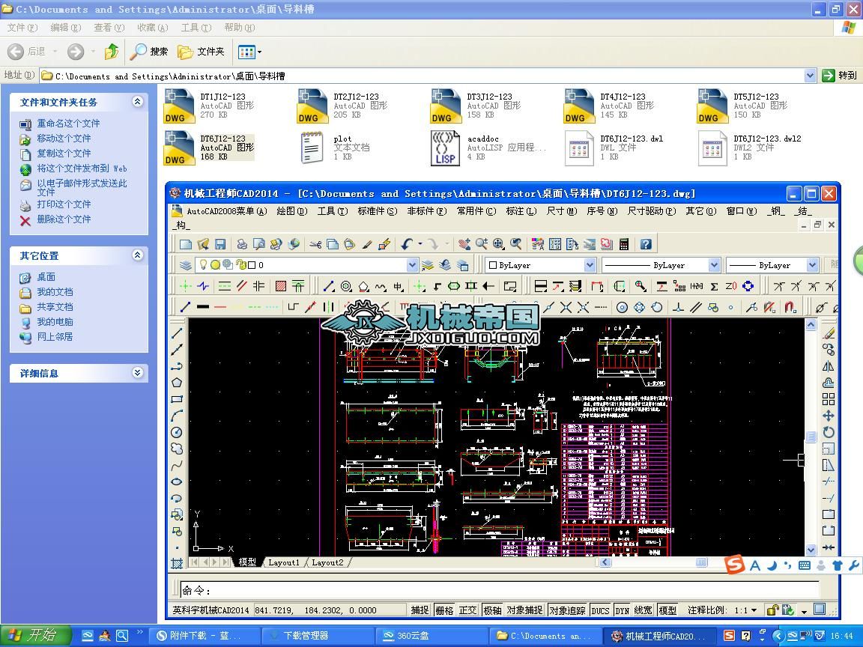This screenshot has height=647, width=863.
Task: Open the ByLayer linetype dropdown
Action: point(714,265)
